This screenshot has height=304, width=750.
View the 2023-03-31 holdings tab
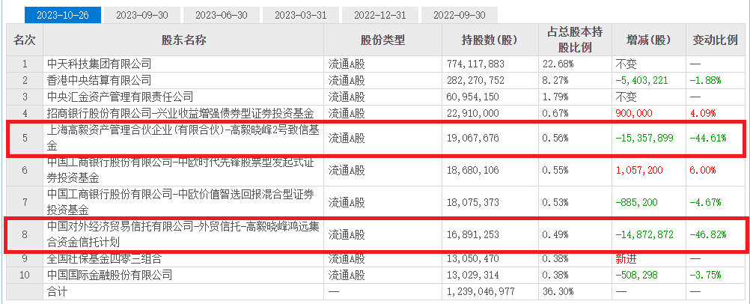coord(301,15)
